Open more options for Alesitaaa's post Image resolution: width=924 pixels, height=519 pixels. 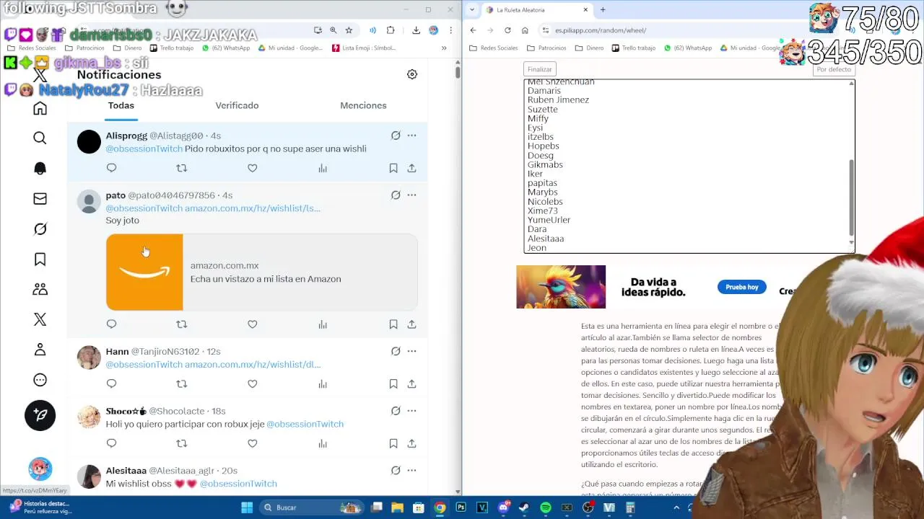(x=411, y=471)
